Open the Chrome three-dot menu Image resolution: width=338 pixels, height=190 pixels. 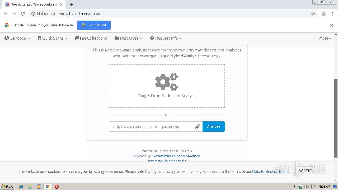tap(332, 14)
